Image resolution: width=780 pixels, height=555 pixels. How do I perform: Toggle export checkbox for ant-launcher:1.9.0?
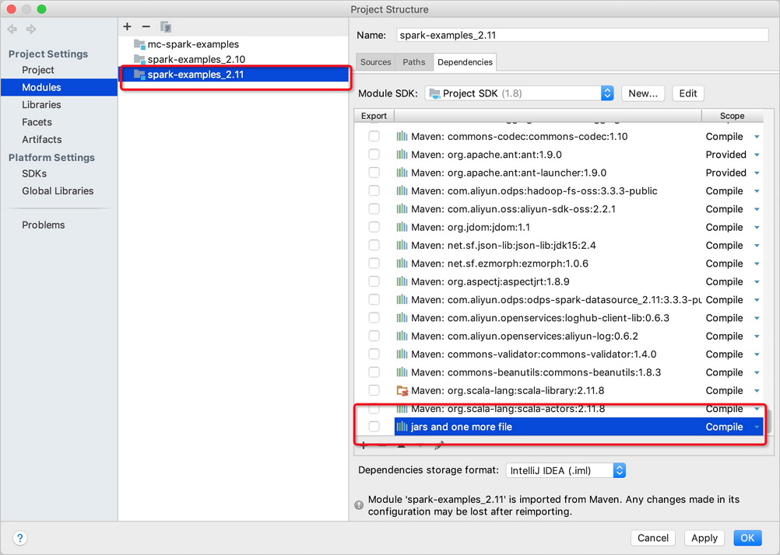(374, 173)
